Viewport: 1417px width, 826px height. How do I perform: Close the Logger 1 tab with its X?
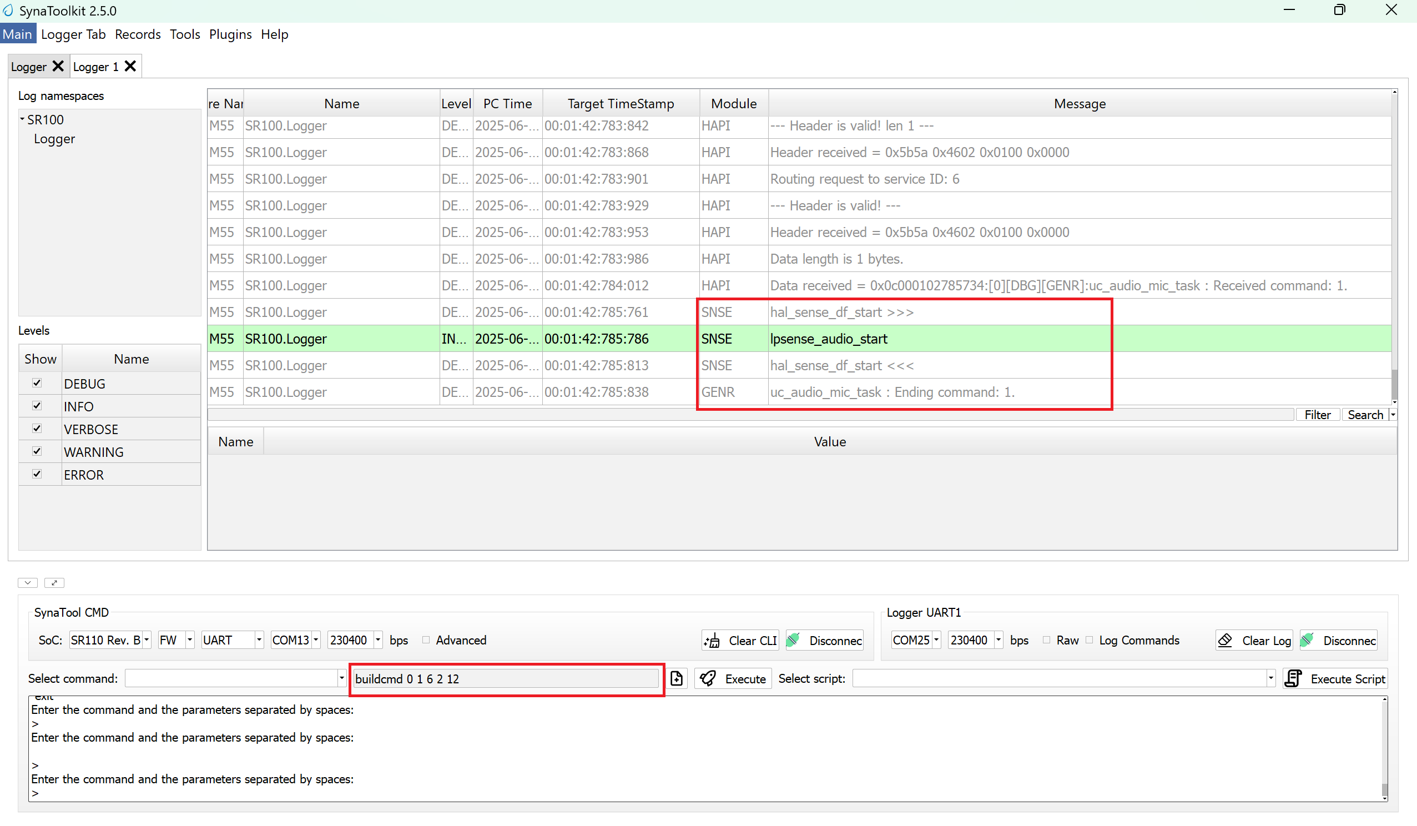point(130,67)
